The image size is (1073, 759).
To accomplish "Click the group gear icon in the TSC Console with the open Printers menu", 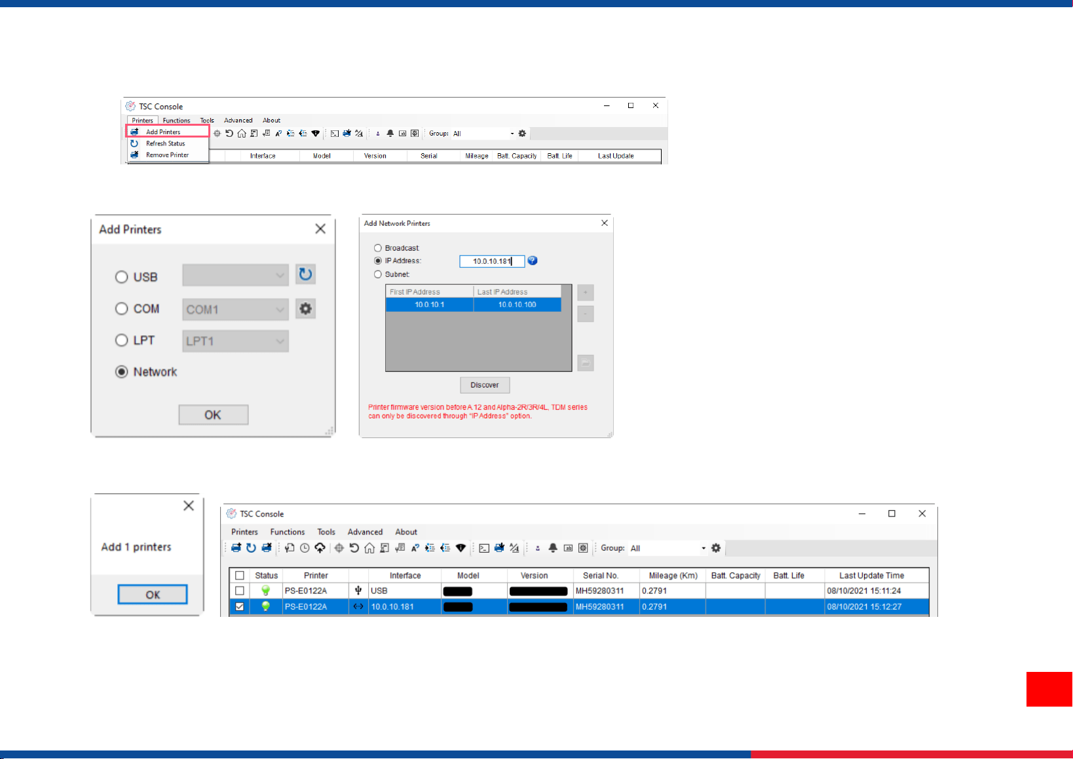I will click(x=522, y=134).
